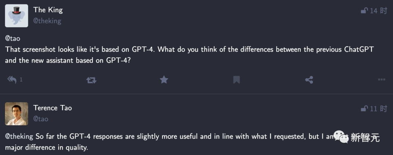Open the @tao handle under Terence Tao
393x155 pixels.
click(x=41, y=119)
